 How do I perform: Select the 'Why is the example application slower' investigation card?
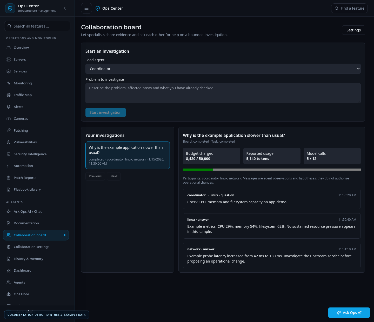128,155
